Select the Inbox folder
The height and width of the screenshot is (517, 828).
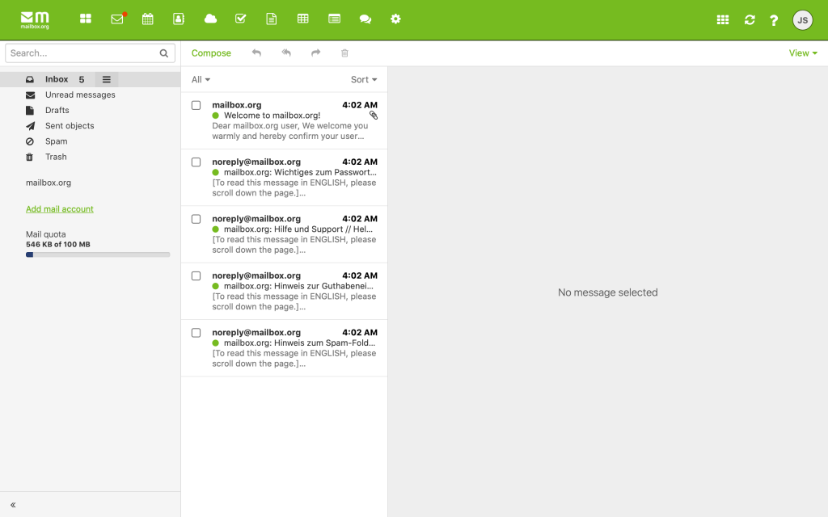pos(90,79)
